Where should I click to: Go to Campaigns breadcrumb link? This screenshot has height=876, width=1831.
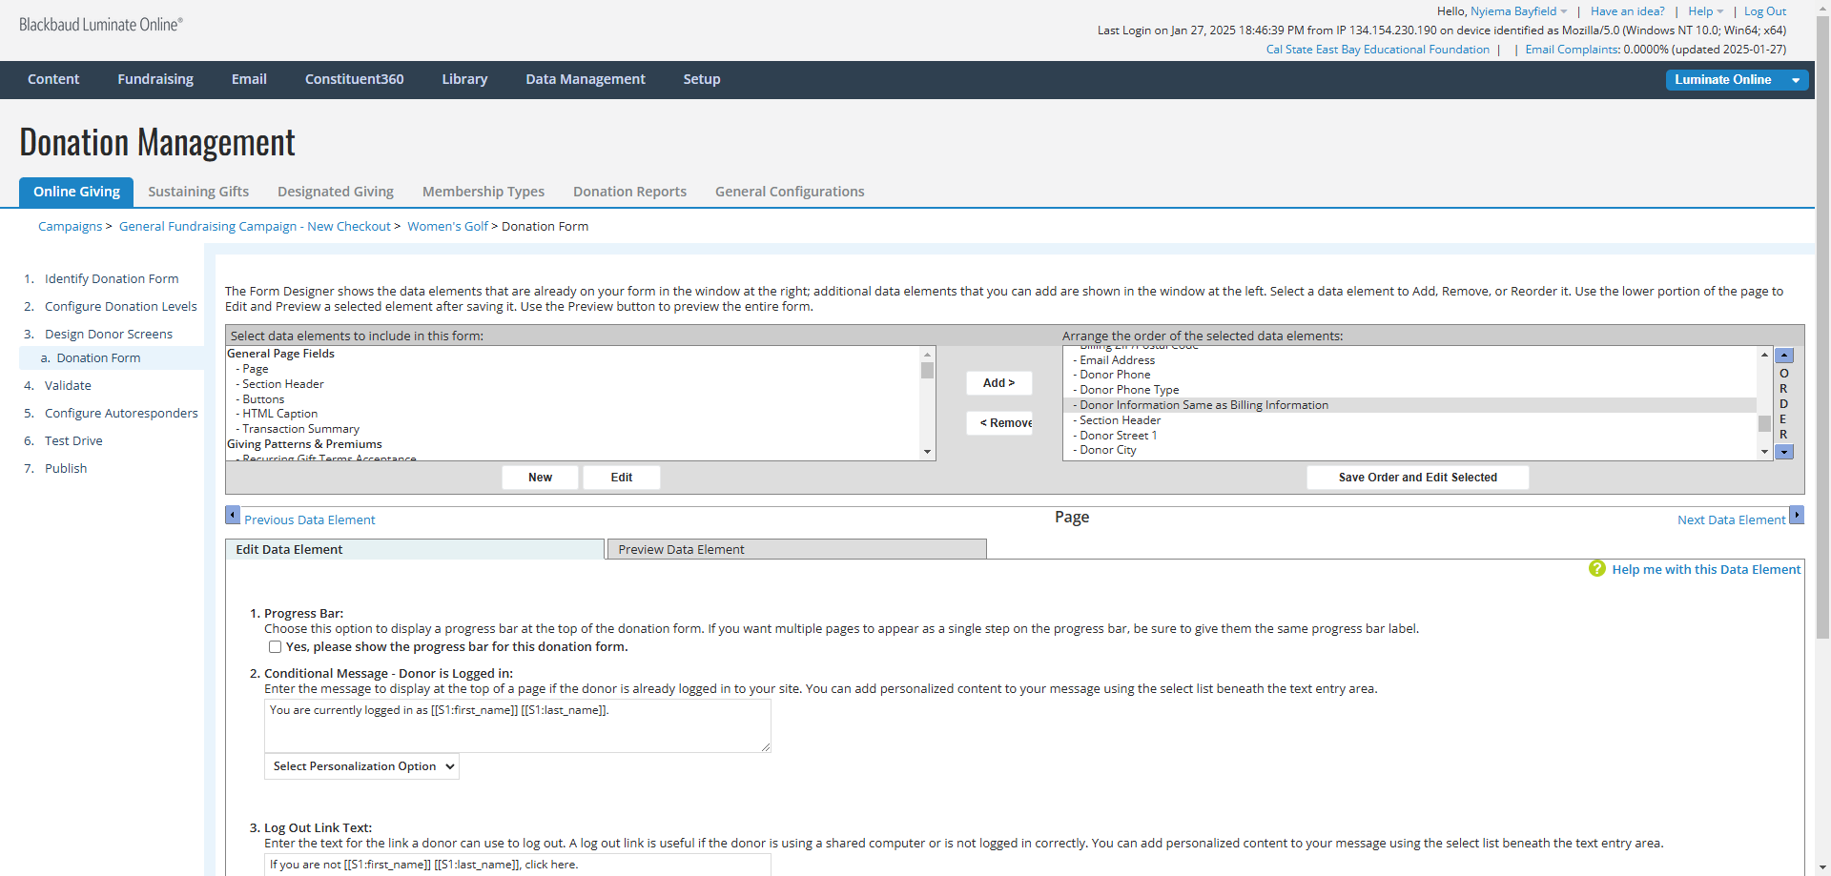[x=70, y=227]
